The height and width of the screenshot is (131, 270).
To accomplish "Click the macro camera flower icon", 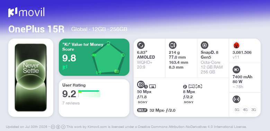I will [x=199, y=87].
